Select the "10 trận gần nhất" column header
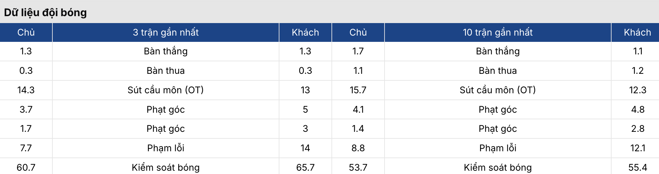Screen dimensions: 659x174 (498, 32)
